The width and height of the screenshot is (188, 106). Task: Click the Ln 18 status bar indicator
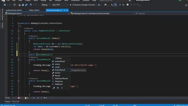(x=88, y=105)
